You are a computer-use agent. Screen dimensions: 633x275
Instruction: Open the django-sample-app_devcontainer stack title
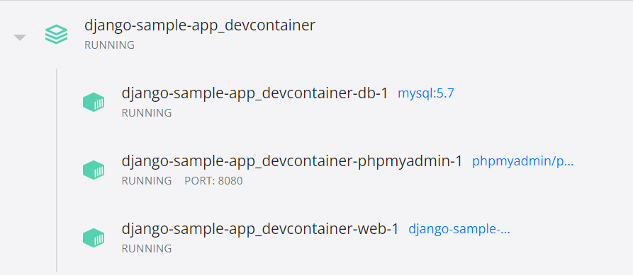click(199, 25)
